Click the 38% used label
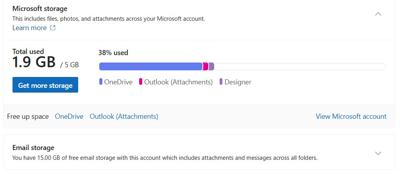Viewport: 401px width, 177px height. click(x=113, y=53)
